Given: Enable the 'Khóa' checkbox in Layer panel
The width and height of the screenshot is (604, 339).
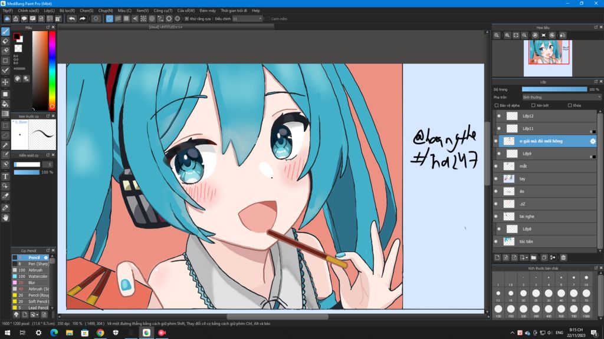Looking at the screenshot, I should (570, 105).
